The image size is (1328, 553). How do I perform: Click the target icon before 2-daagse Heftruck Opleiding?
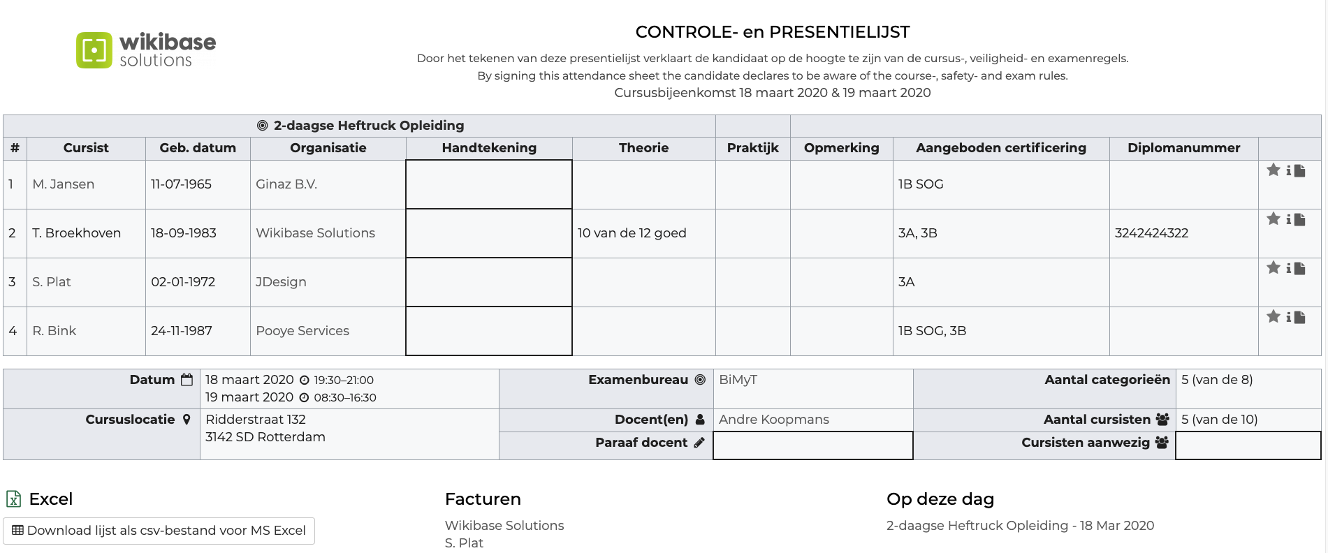(263, 126)
